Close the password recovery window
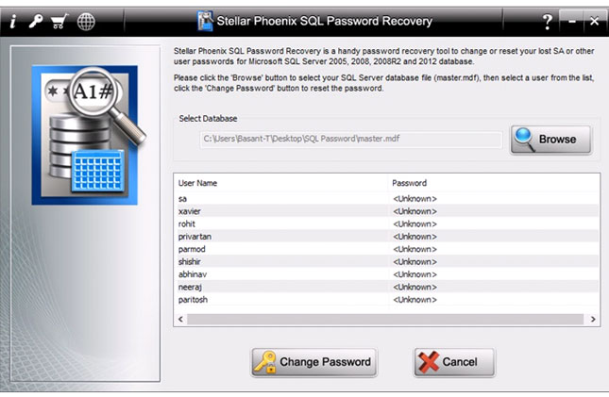 [594, 22]
